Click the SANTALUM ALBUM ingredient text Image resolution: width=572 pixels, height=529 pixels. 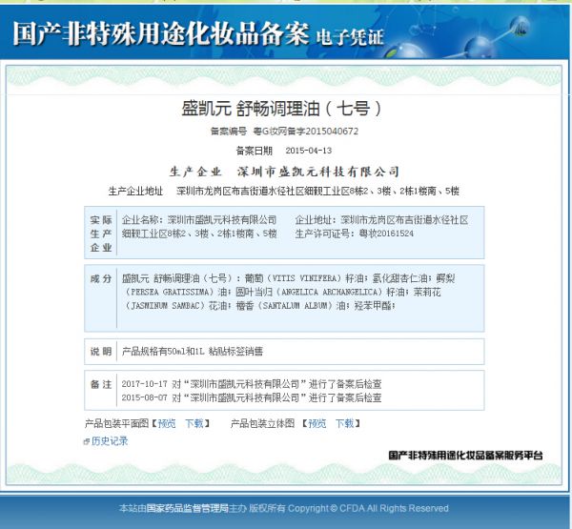(296, 305)
